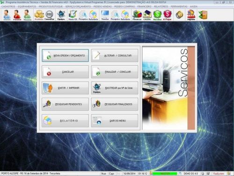Click the Caps indicator in status bar

click(x=112, y=174)
